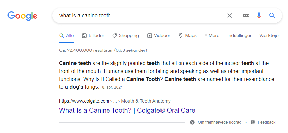Click the Om fremhævede uddrag link
Image resolution: width=288 pixels, height=133 pixels.
click(220, 122)
